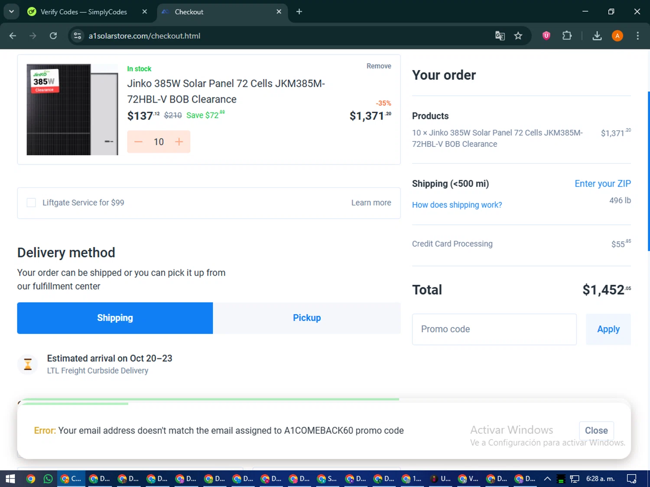Click the green tray application icon
The width and height of the screenshot is (650, 487).
(x=561, y=479)
